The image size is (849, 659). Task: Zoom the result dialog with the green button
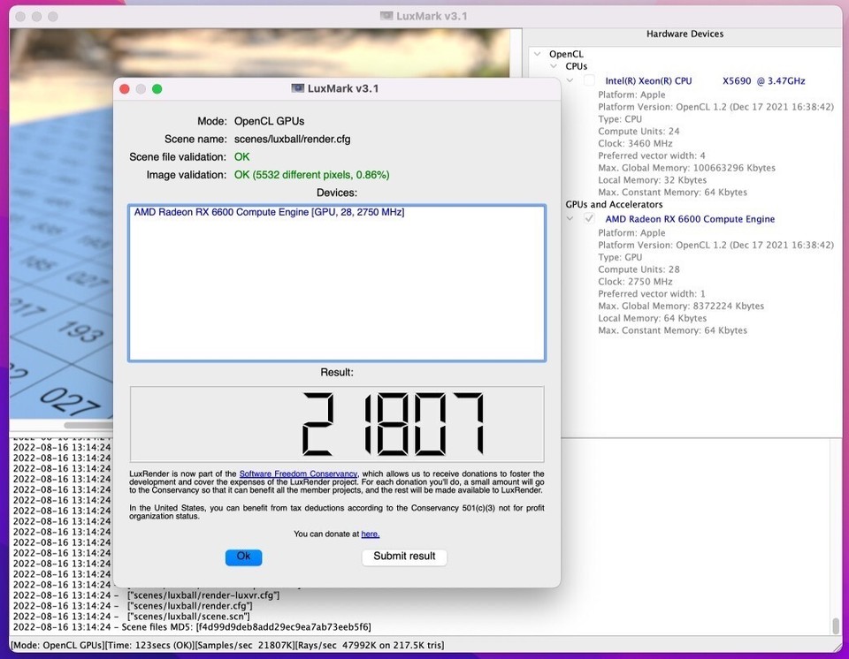[x=157, y=88]
